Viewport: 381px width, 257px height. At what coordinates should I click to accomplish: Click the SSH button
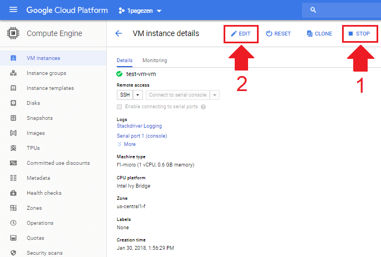click(x=125, y=95)
